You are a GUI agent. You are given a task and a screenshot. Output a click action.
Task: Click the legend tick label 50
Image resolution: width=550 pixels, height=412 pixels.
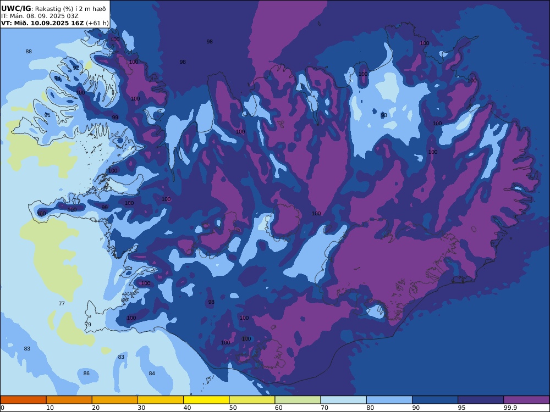click(x=233, y=408)
